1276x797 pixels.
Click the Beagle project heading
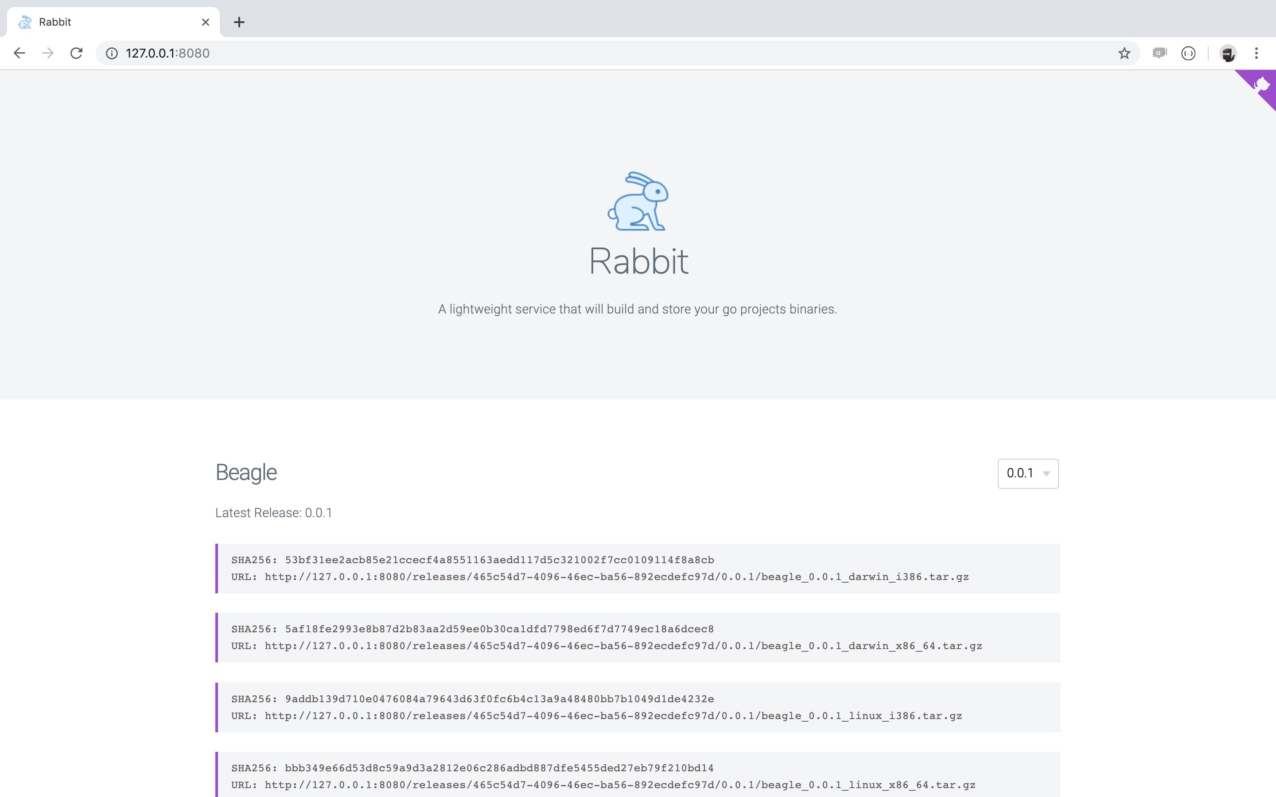(246, 472)
